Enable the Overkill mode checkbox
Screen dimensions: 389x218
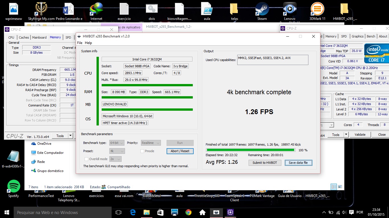[x=87, y=159]
